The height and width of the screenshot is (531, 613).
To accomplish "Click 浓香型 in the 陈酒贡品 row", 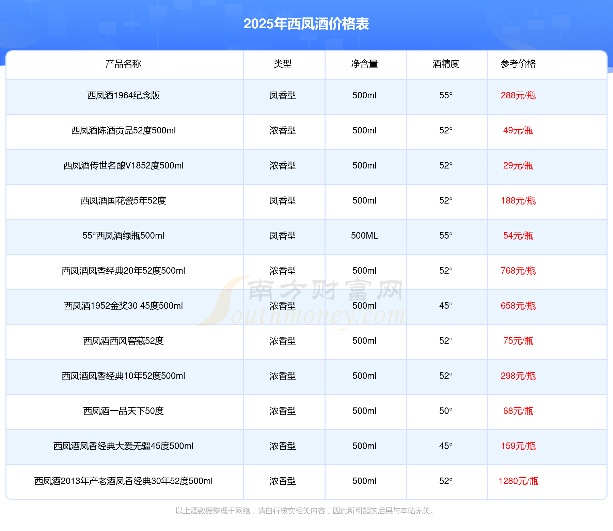I will [x=283, y=130].
